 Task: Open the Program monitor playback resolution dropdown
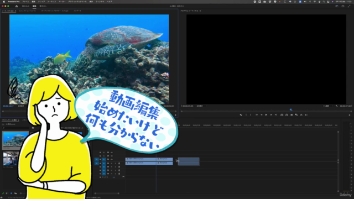coord(328,106)
